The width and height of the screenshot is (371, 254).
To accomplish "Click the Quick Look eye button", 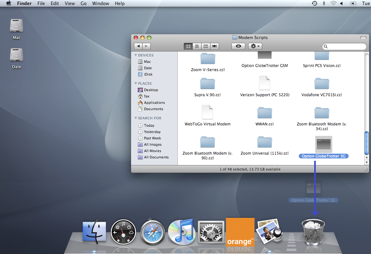I will coord(239,46).
